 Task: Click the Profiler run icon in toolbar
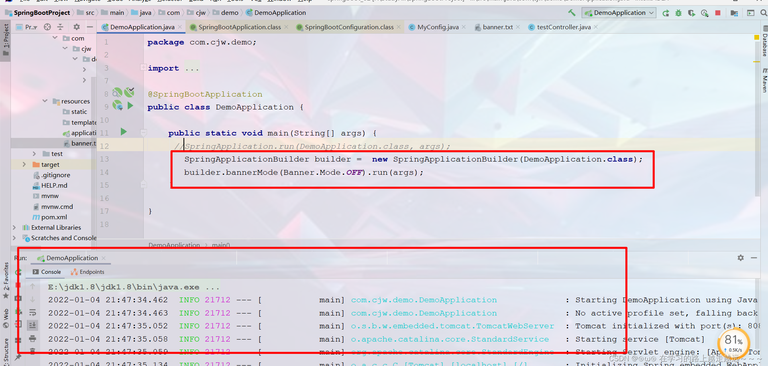(x=705, y=13)
